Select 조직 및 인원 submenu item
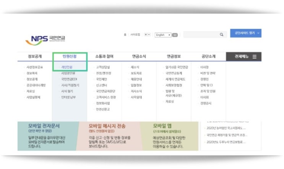 [x=208, y=91]
